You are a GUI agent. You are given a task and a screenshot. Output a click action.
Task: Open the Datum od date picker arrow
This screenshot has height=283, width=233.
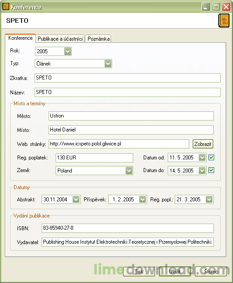pyautogui.click(x=202, y=158)
